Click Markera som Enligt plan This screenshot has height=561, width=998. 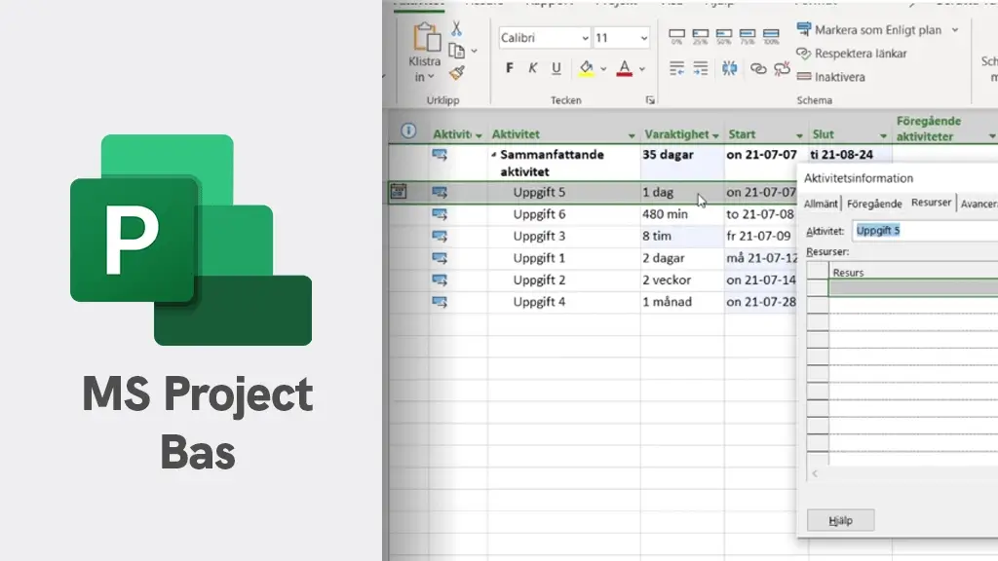(x=882, y=30)
